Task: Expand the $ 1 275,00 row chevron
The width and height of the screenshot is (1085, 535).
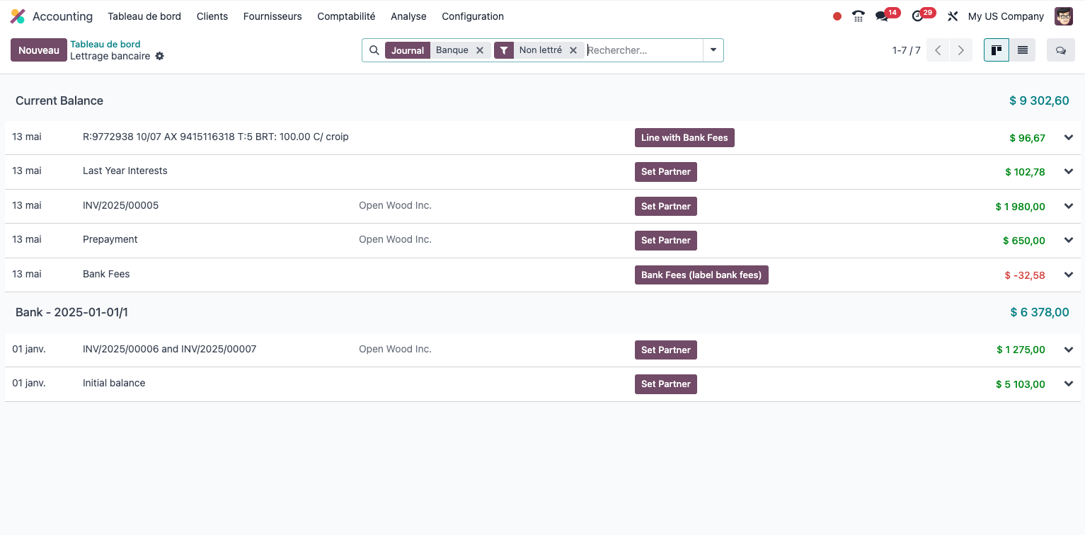Action: [x=1069, y=350]
